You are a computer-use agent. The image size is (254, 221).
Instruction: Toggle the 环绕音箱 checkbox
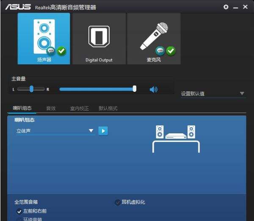pos(19,219)
